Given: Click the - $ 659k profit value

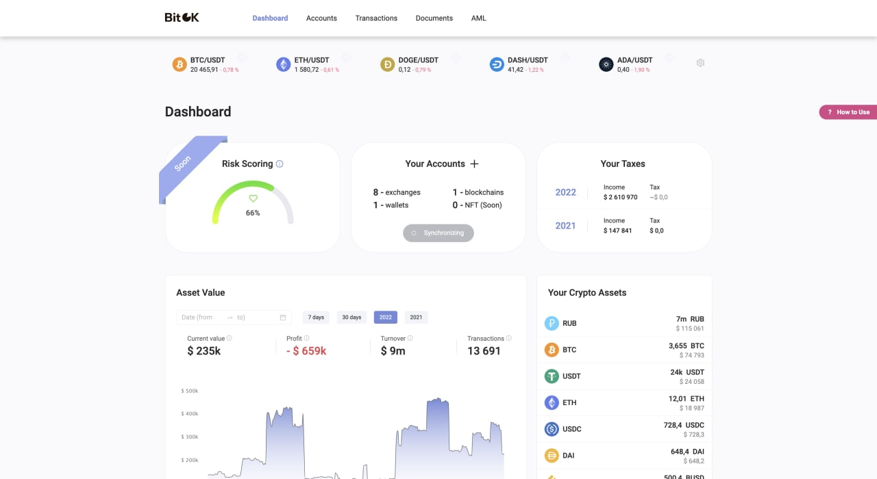Looking at the screenshot, I should (306, 351).
